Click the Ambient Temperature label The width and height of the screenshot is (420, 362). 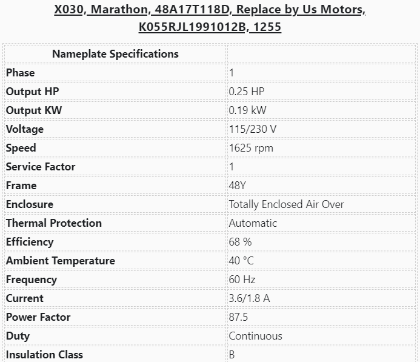click(x=61, y=261)
